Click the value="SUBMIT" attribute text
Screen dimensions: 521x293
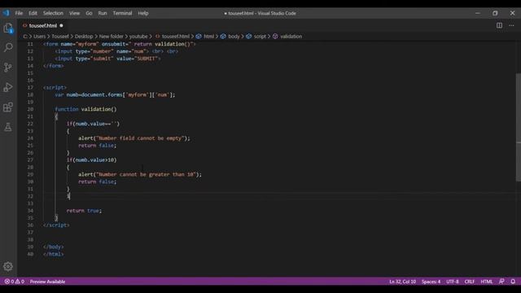click(x=137, y=59)
